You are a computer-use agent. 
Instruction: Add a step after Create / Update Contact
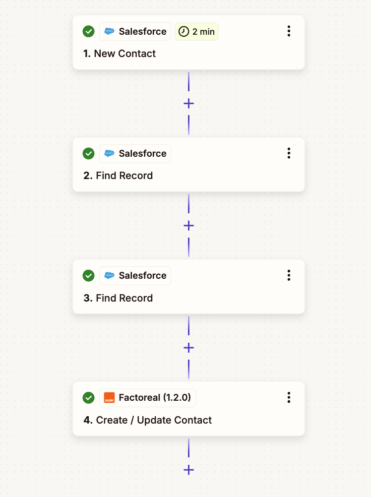pos(188,469)
